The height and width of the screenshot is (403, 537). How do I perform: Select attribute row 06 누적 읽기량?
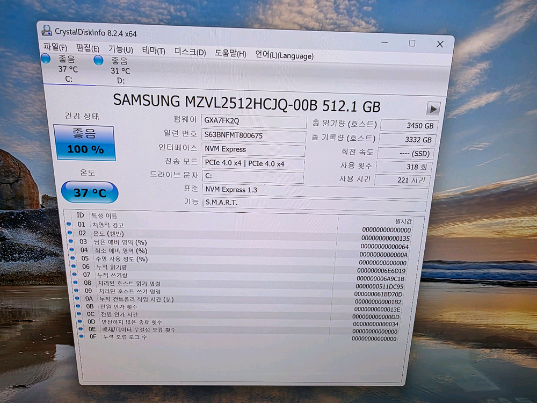pyautogui.click(x=240, y=269)
